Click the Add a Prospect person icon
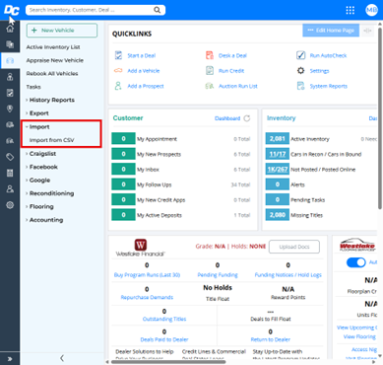 pos(118,86)
